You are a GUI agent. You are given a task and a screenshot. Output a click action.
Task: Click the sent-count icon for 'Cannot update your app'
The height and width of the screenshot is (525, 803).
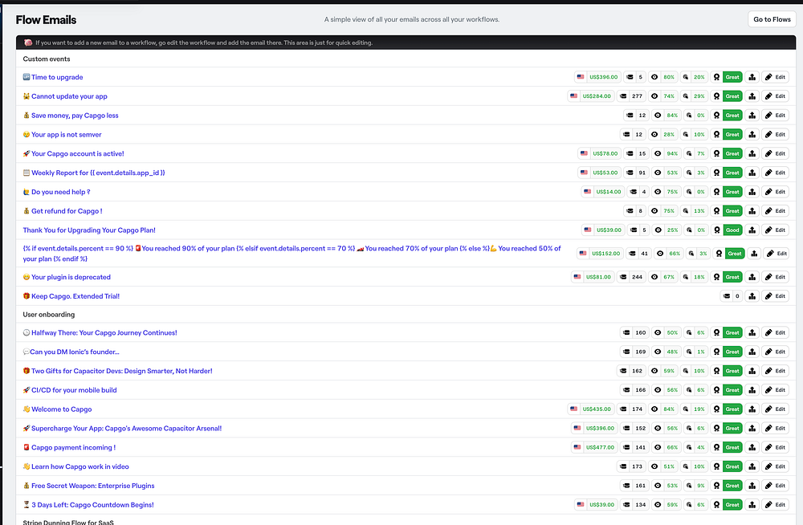623,96
